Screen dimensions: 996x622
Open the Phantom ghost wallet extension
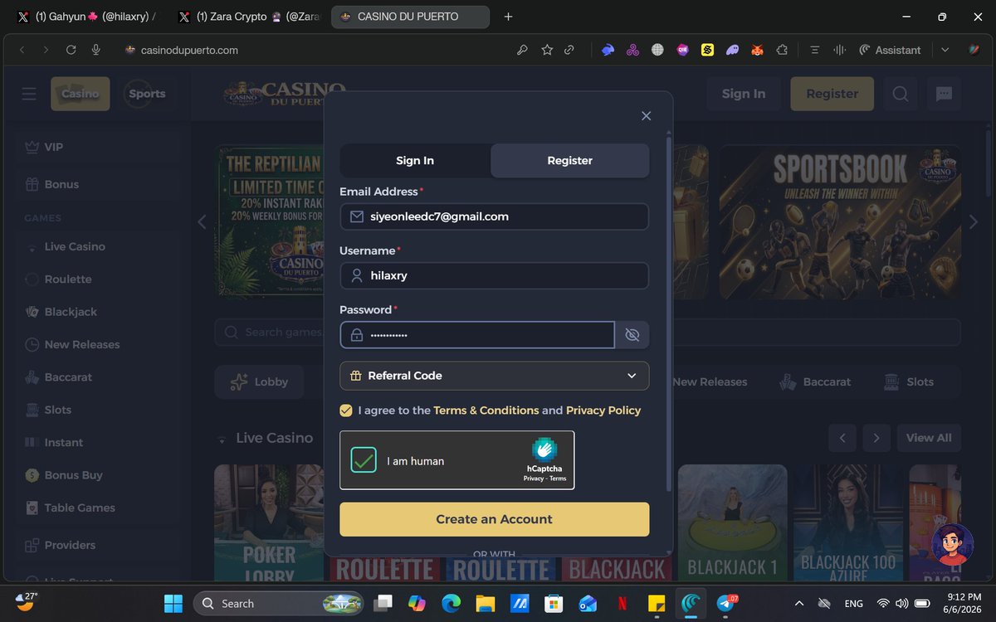[x=732, y=50]
